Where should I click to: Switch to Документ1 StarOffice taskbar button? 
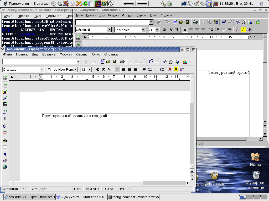[81, 197]
